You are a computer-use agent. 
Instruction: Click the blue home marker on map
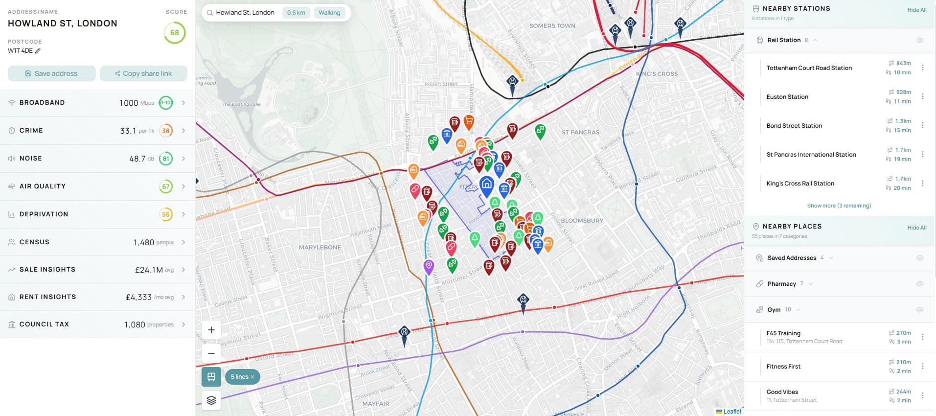click(x=486, y=185)
